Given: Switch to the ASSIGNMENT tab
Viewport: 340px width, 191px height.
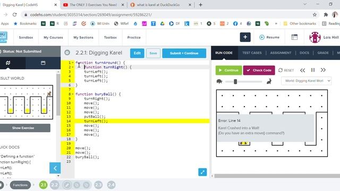Looking at the screenshot, I should click(x=281, y=53).
